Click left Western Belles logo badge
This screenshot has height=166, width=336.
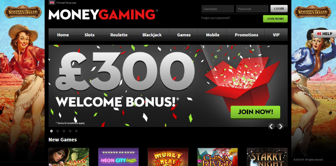[23, 12]
